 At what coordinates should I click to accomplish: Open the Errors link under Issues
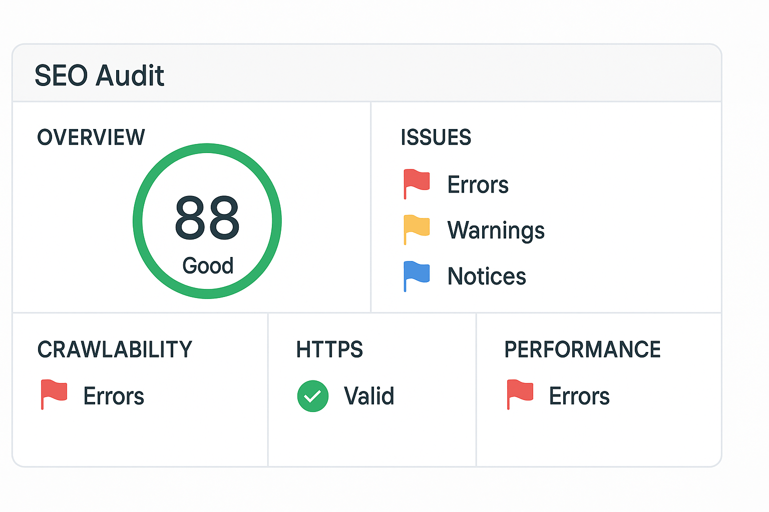pyautogui.click(x=478, y=185)
